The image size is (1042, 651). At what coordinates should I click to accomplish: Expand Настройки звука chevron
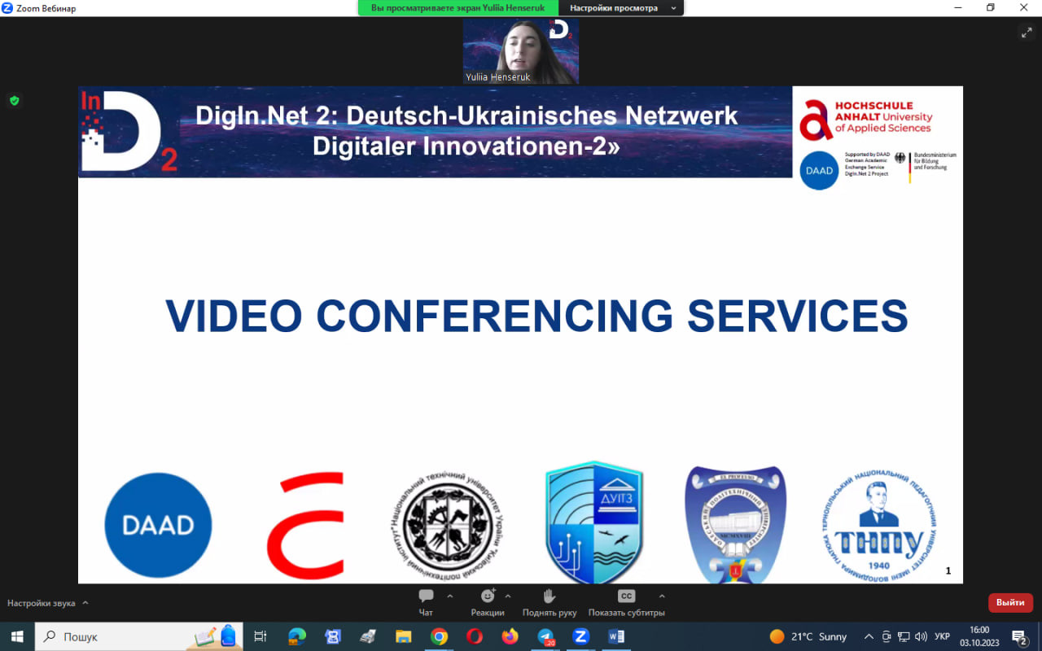point(85,603)
